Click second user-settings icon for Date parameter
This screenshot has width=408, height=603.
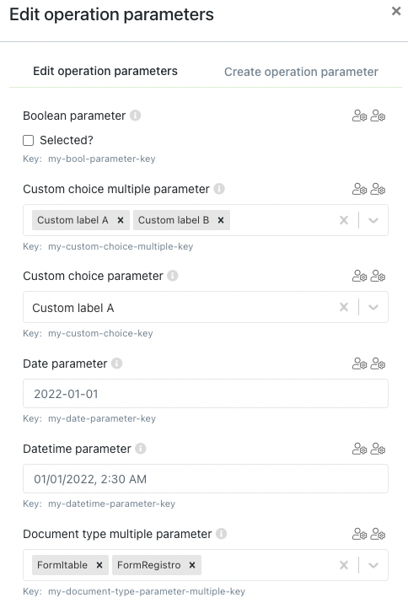(378, 363)
